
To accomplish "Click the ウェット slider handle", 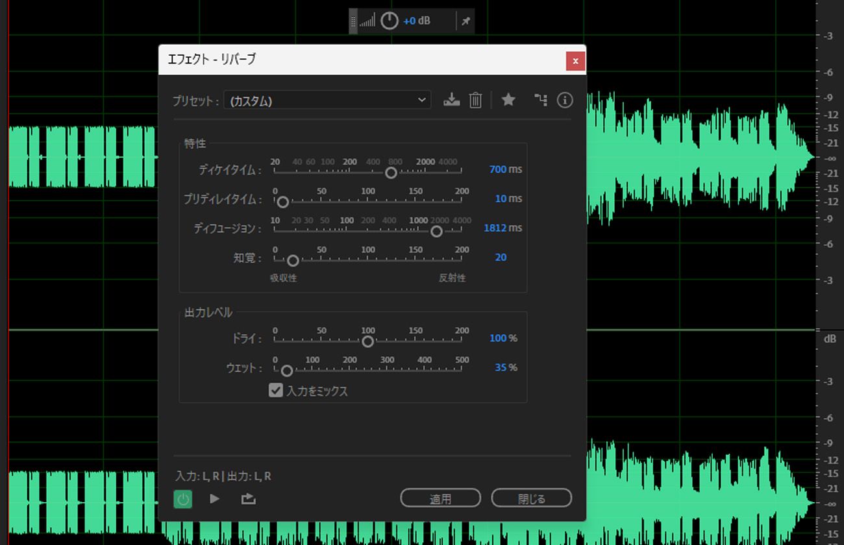I will pyautogui.click(x=286, y=370).
